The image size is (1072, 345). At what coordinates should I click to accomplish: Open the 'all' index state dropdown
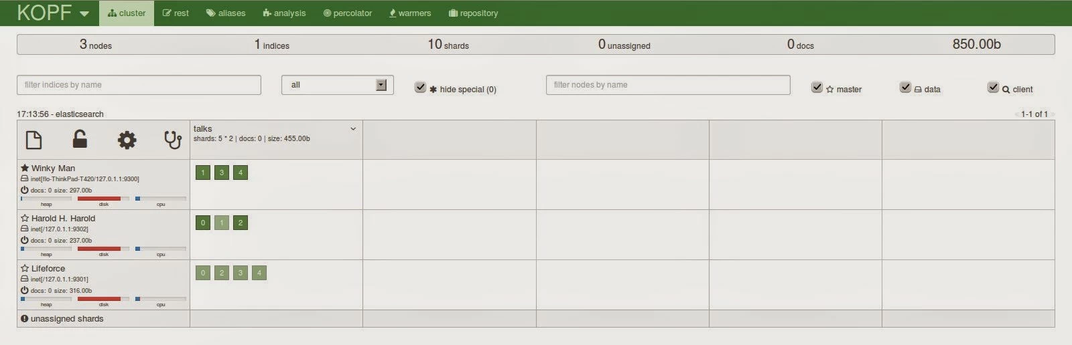point(337,85)
